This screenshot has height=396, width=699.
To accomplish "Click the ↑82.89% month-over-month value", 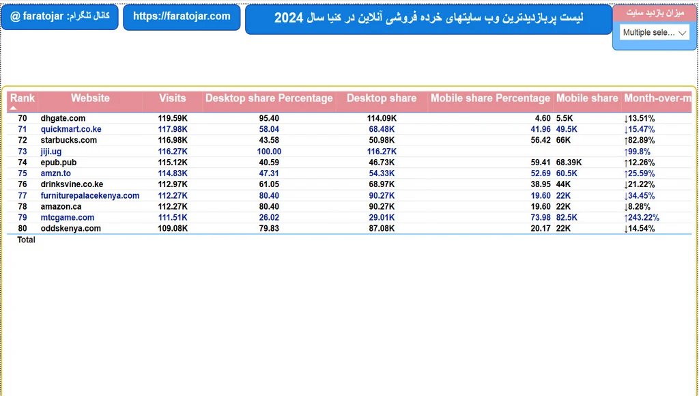I will (x=639, y=140).
